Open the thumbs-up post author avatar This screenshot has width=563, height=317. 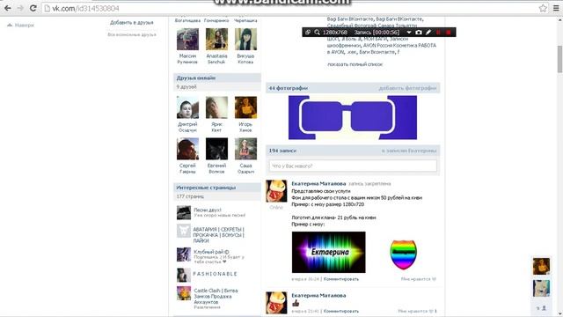(x=276, y=303)
